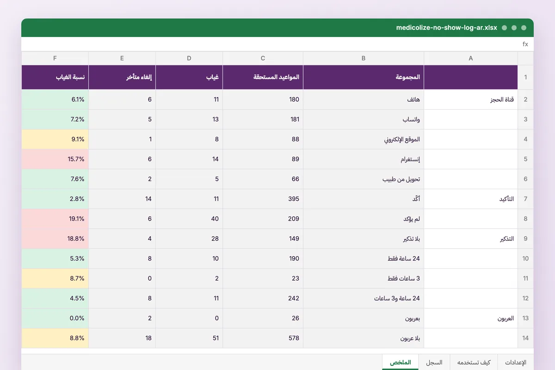This screenshot has width=555, height=370.
Task: Select the التذكير category cell
Action: [471, 239]
